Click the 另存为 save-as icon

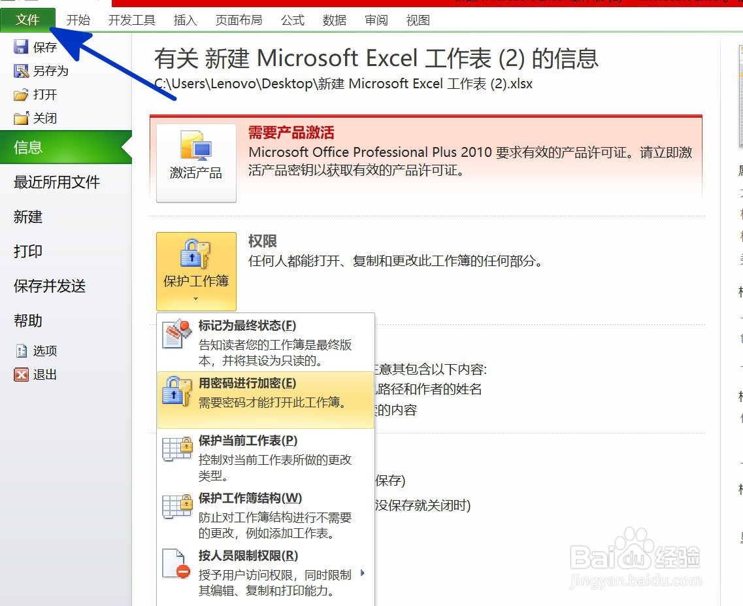[x=21, y=71]
